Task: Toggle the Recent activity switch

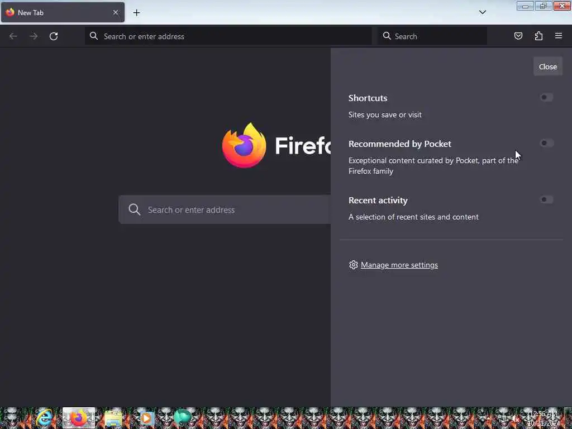Action: tap(546, 199)
